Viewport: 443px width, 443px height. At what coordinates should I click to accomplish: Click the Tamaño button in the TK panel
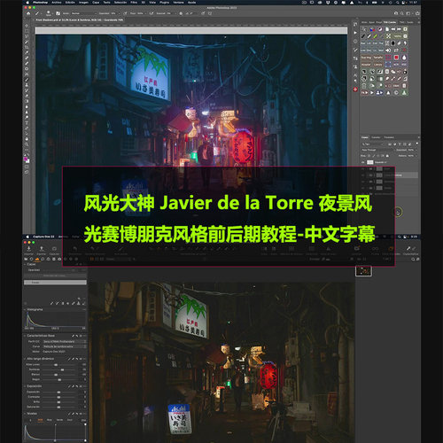[x=378, y=58]
